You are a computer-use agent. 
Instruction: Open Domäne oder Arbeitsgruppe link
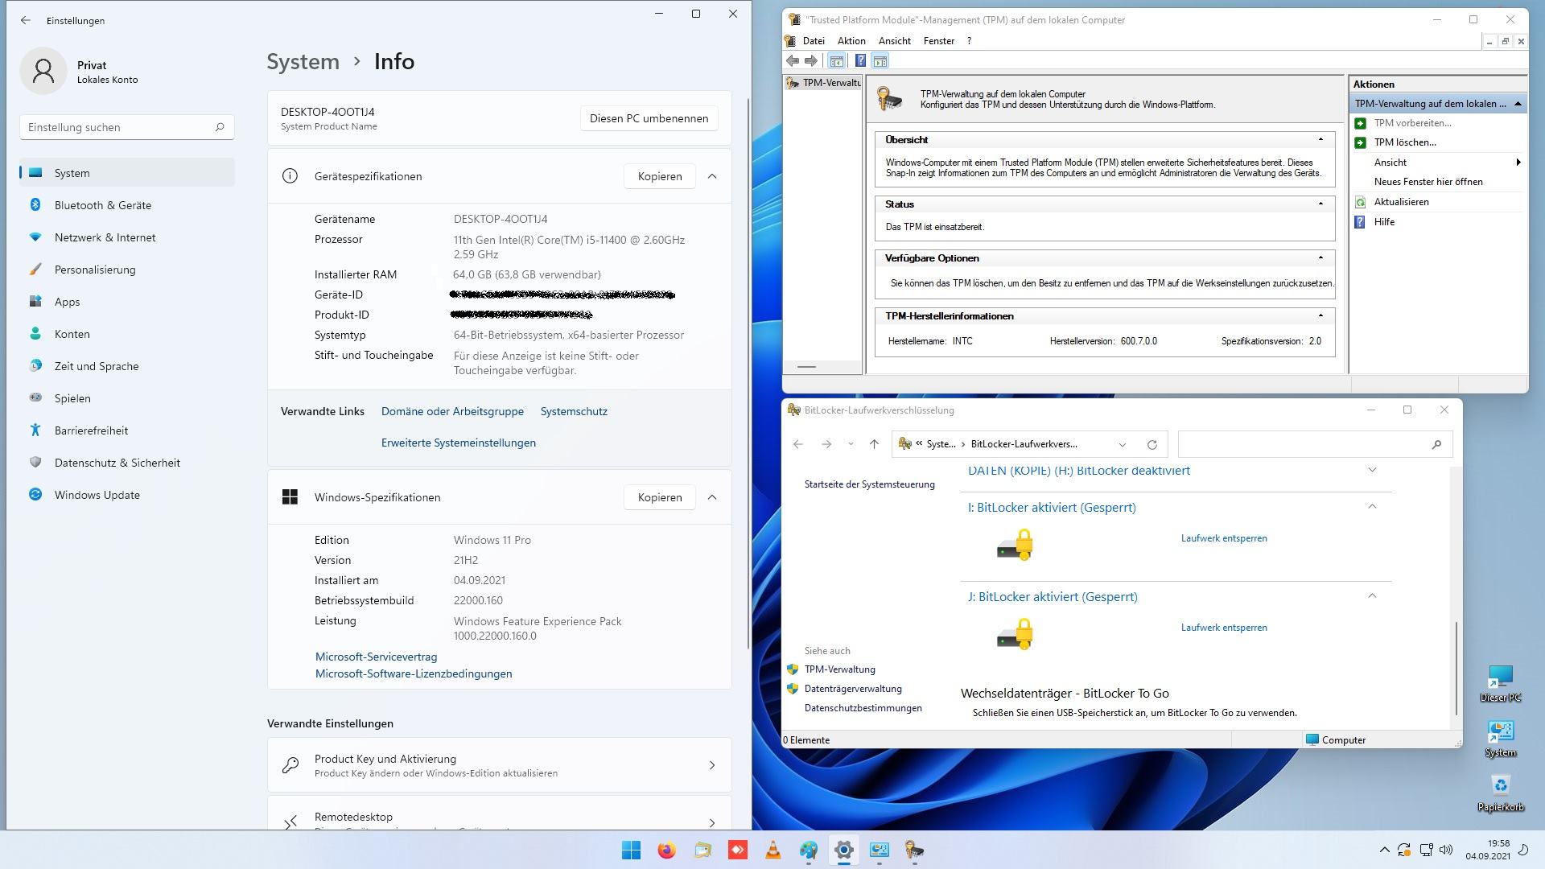pyautogui.click(x=452, y=411)
